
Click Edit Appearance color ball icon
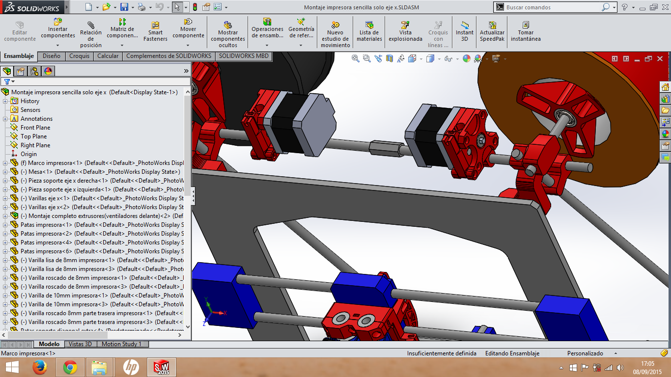coord(467,58)
